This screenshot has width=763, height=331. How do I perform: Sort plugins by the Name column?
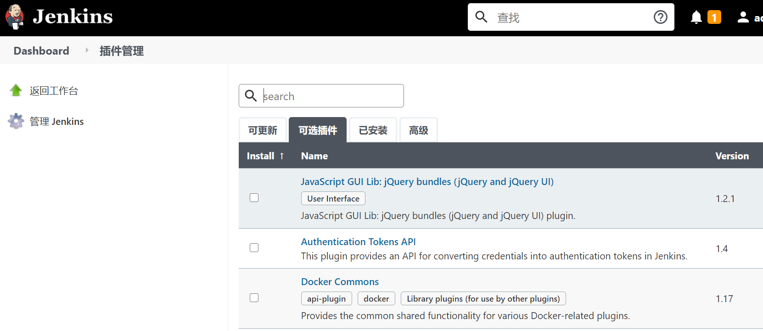[x=314, y=156]
